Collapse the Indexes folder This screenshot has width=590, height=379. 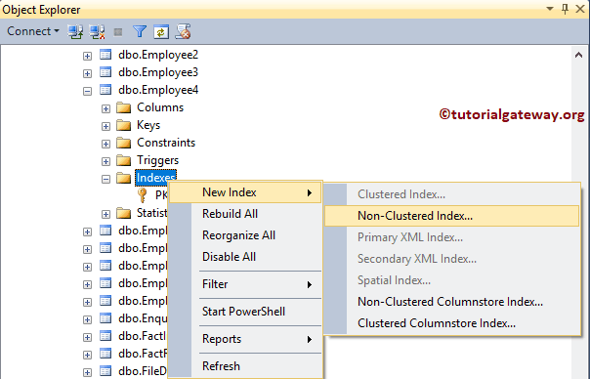coord(105,179)
